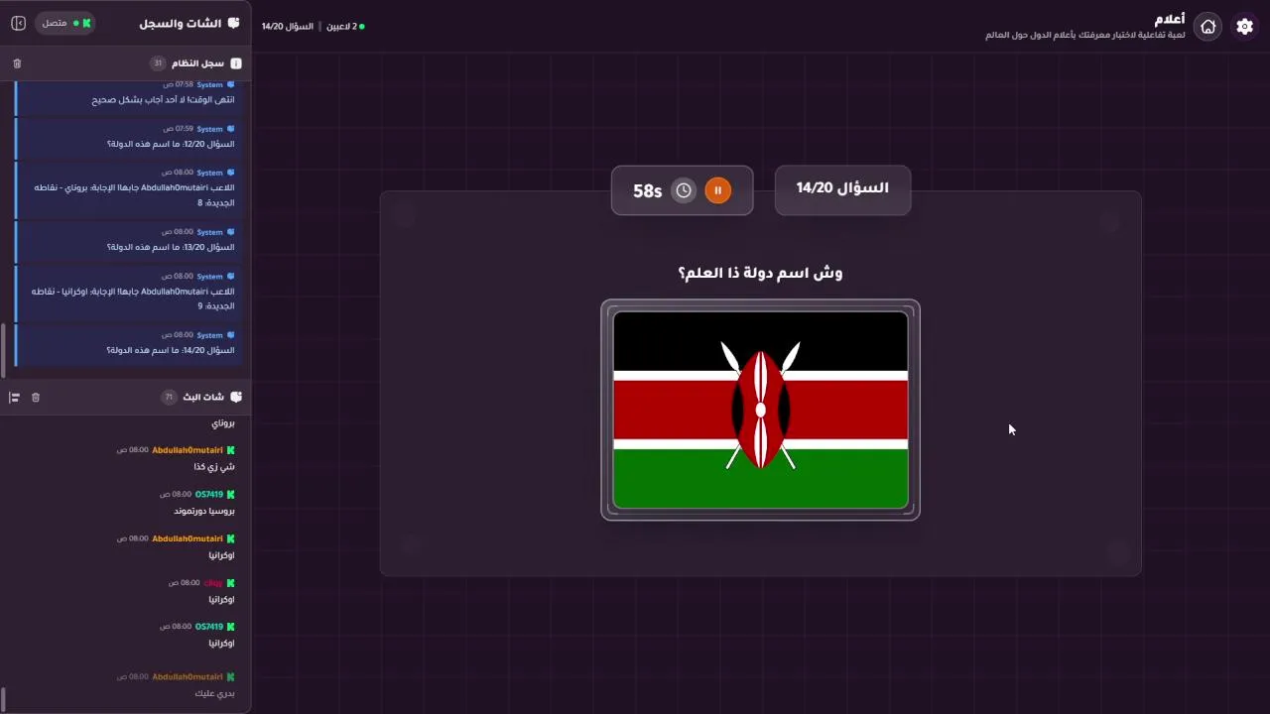This screenshot has height=714, width=1270.
Task: Click the 58s timer value
Action: point(647,190)
